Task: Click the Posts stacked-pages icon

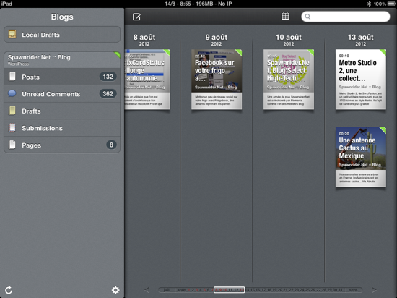Action: 12,77
